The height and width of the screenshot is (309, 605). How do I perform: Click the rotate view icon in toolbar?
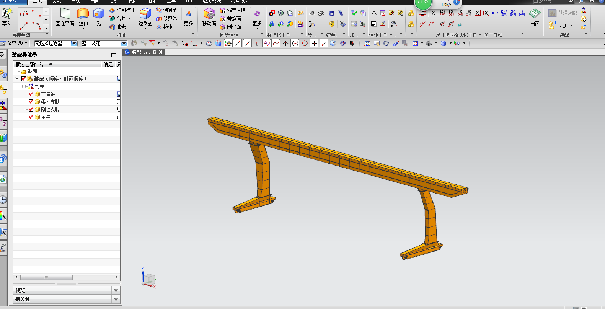[386, 43]
